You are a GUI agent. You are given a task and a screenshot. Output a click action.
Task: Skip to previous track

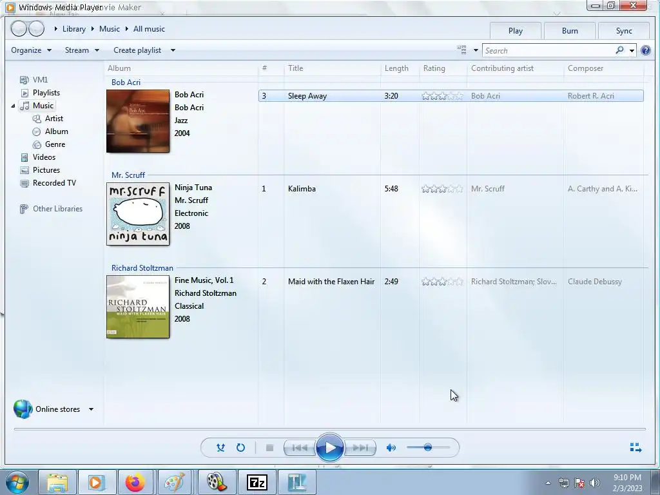pyautogui.click(x=299, y=447)
